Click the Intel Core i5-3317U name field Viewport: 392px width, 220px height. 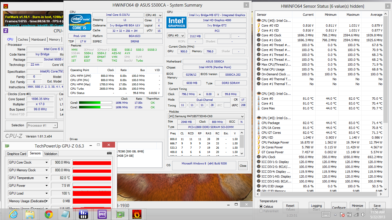pos(118,15)
